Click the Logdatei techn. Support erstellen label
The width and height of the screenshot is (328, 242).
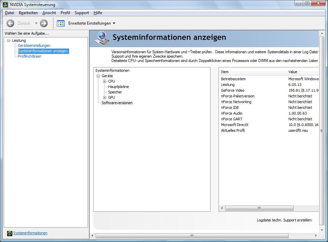pos(285,220)
